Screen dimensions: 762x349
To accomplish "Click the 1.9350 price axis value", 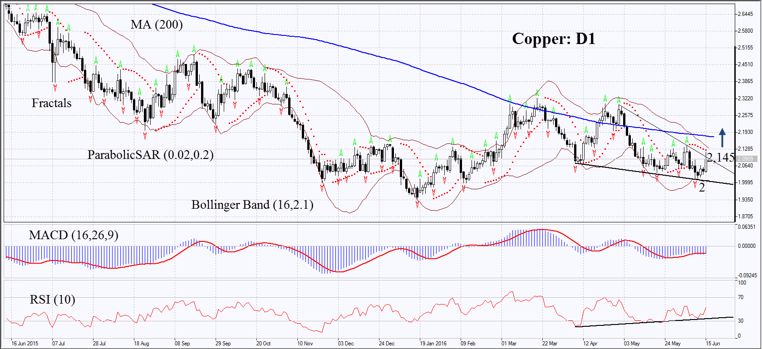I will tap(745, 200).
